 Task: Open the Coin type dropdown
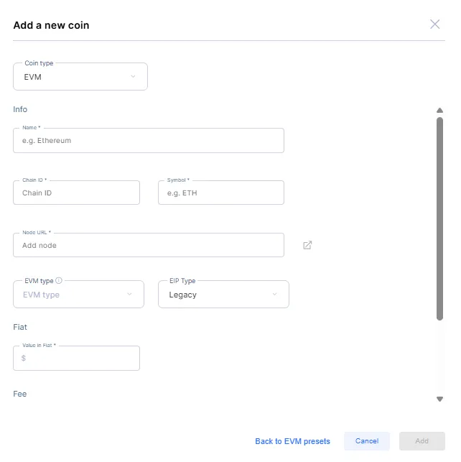(x=80, y=77)
